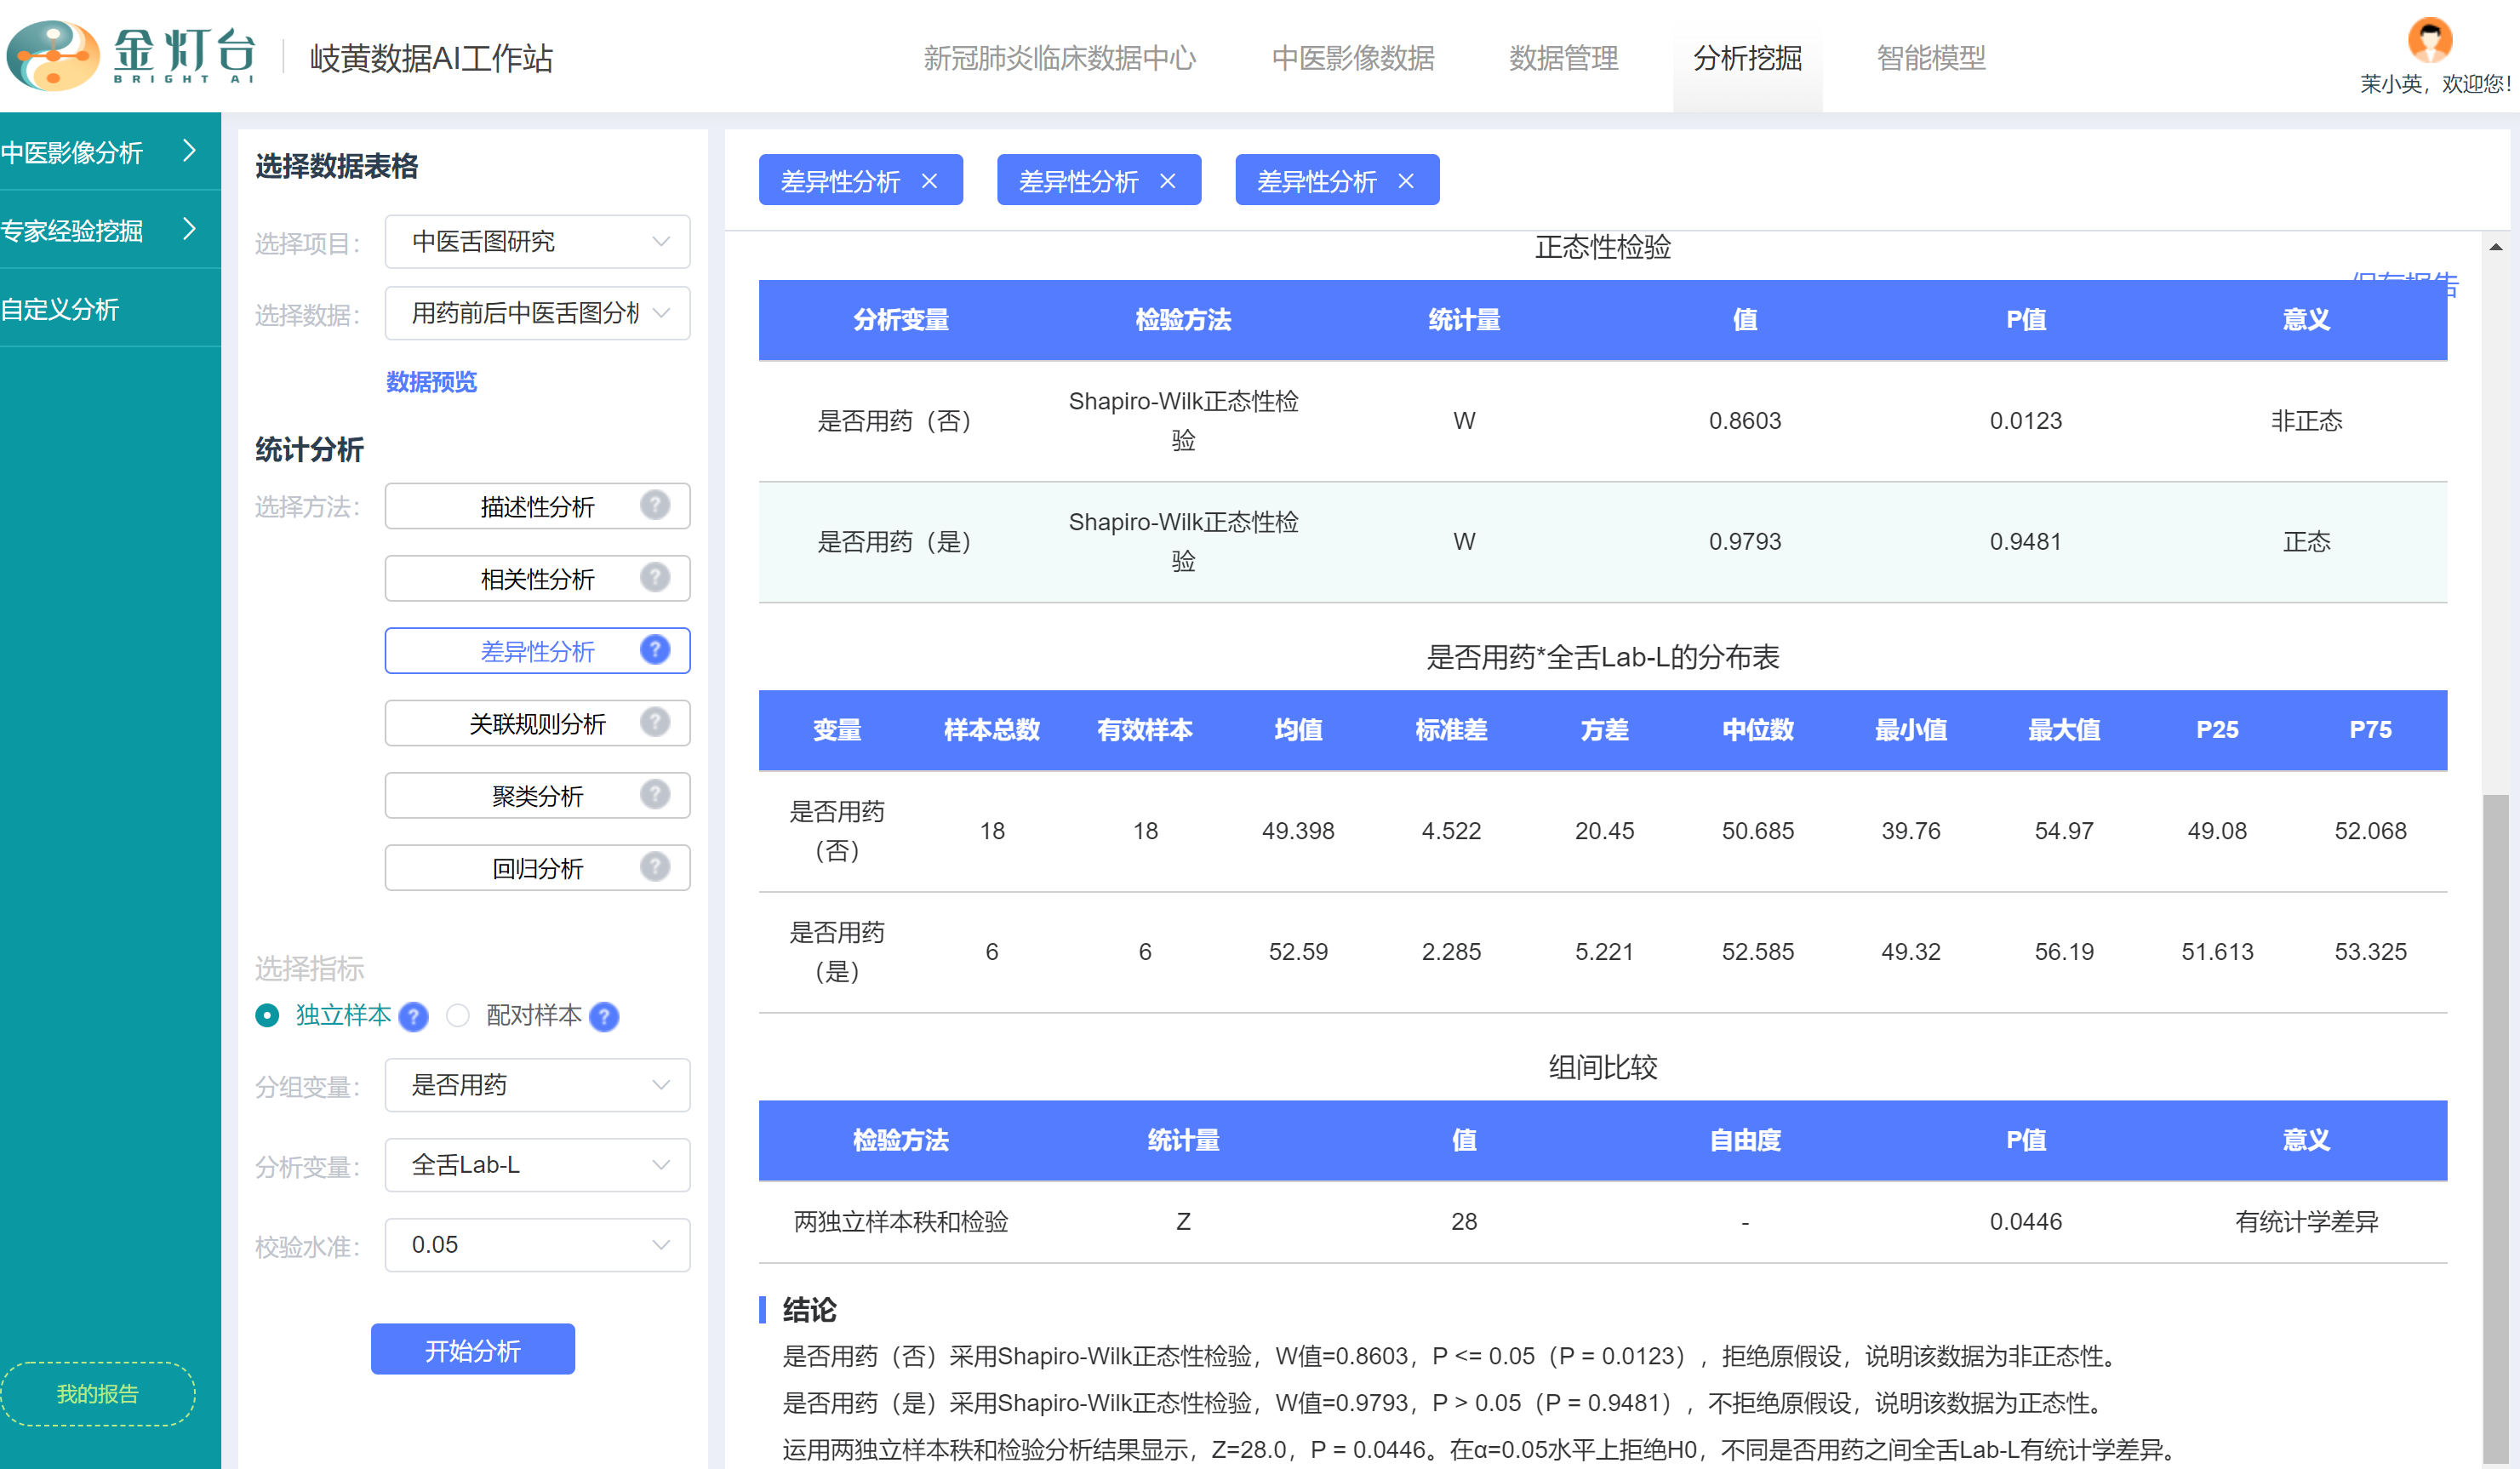Click help icon next to 独立样本
The image size is (2520, 1469).
point(413,1016)
